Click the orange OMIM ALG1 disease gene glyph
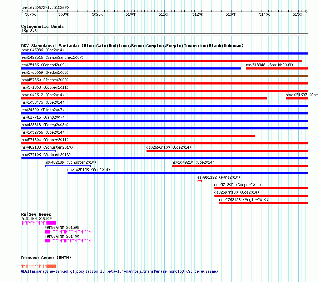 pos(39,266)
